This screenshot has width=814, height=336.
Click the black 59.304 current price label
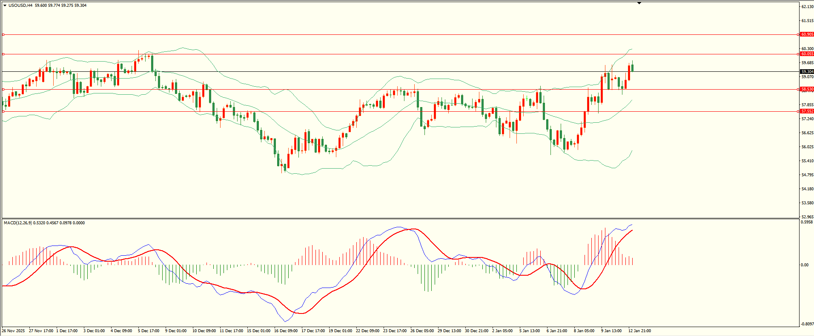807,72
